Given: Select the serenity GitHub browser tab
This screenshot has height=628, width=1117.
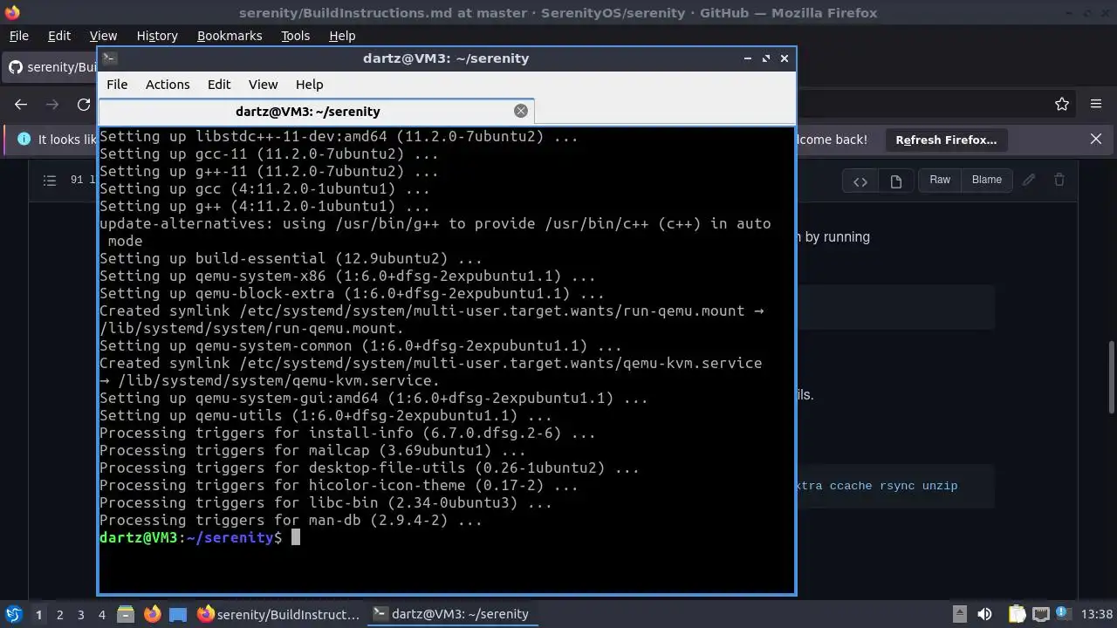Looking at the screenshot, I should (51, 67).
